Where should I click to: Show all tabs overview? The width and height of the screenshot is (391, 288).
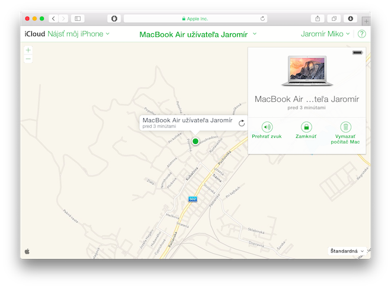pyautogui.click(x=334, y=18)
